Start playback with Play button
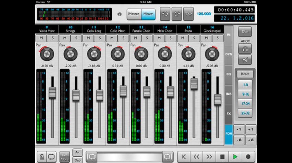 click(x=235, y=157)
